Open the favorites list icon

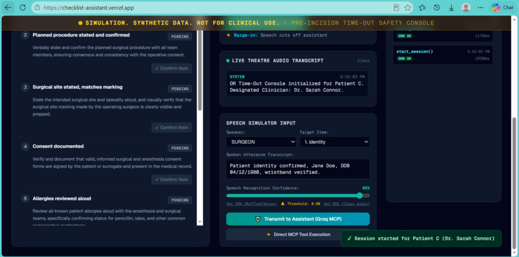click(x=422, y=8)
